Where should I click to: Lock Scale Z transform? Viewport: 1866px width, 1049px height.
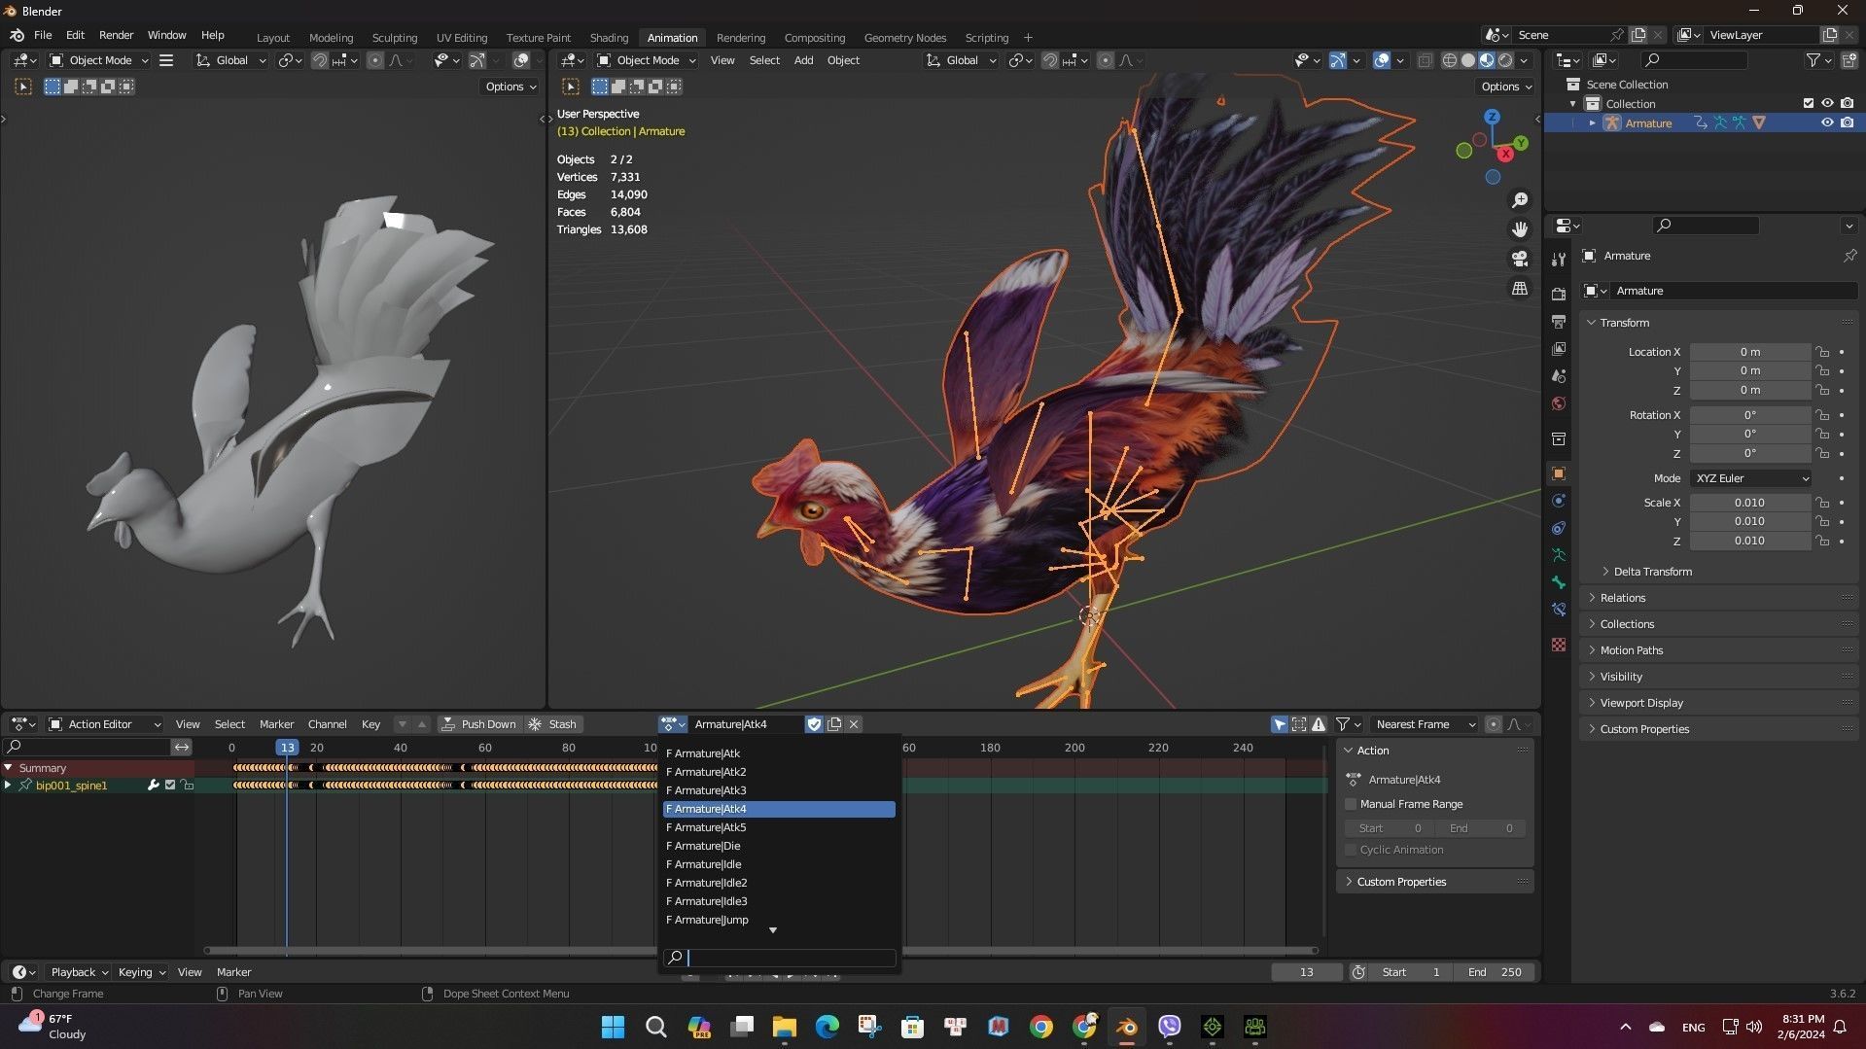1822,541
